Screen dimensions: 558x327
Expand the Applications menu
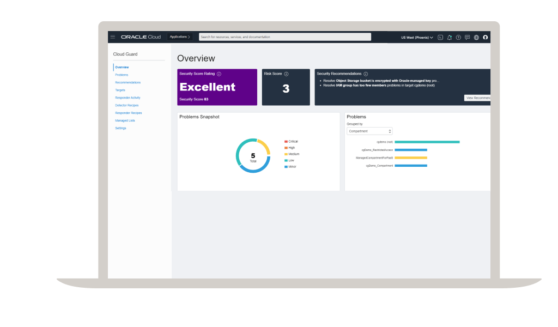(x=180, y=37)
